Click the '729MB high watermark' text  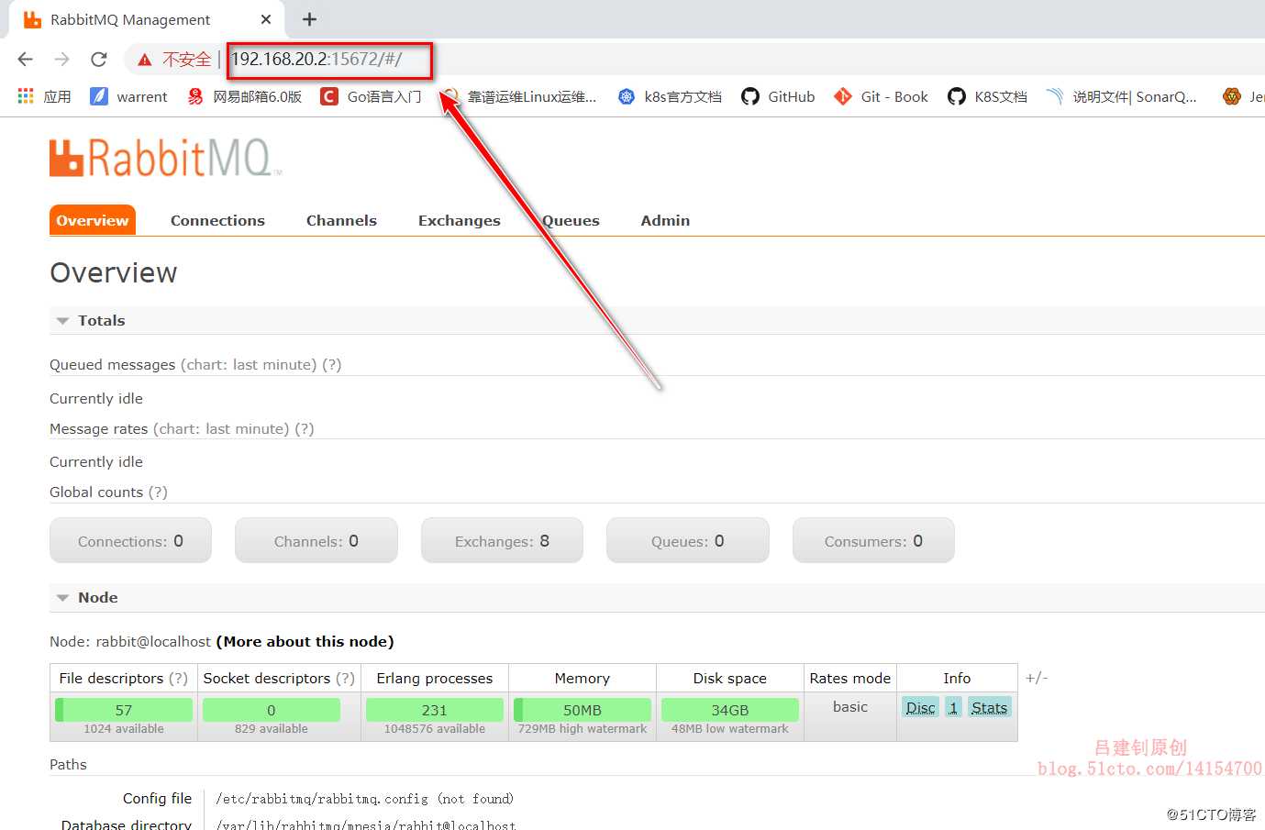click(583, 729)
